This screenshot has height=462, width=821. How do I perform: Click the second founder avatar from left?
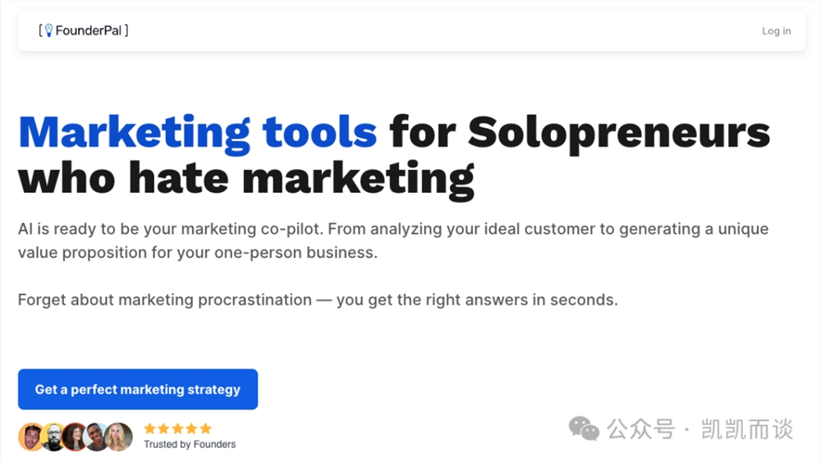click(53, 437)
